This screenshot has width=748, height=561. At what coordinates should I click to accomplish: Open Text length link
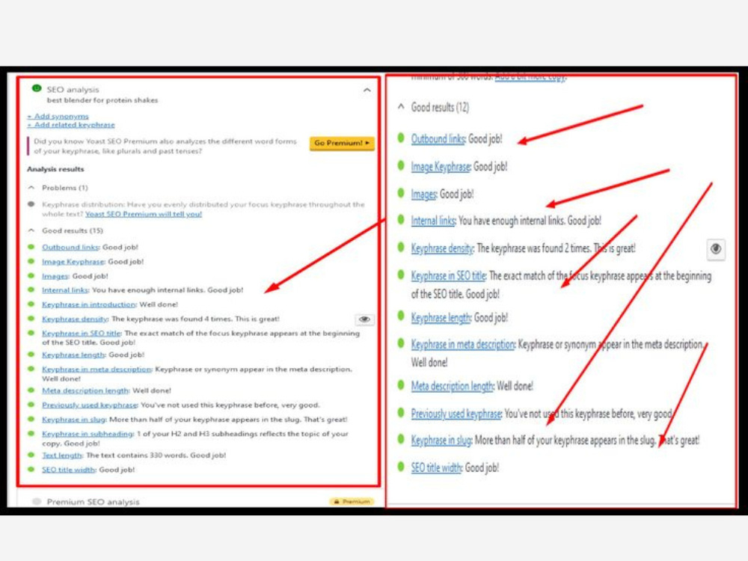point(62,455)
